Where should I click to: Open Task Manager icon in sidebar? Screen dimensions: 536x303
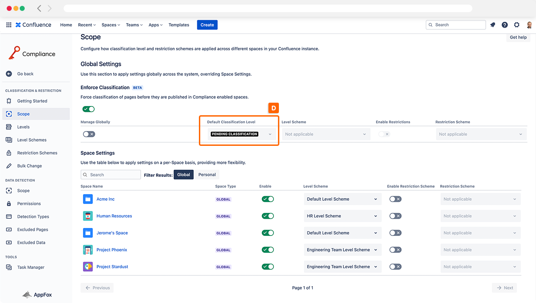coord(9,267)
